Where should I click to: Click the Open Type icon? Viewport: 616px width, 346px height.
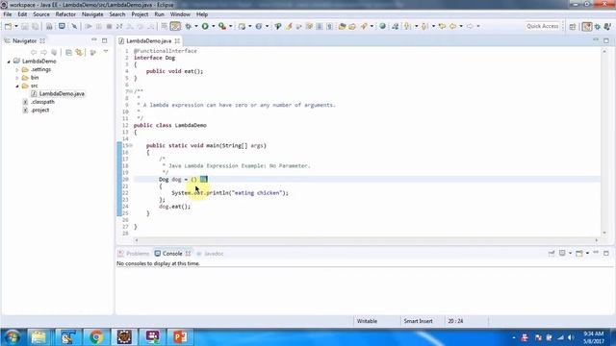pyautogui.click(x=343, y=26)
